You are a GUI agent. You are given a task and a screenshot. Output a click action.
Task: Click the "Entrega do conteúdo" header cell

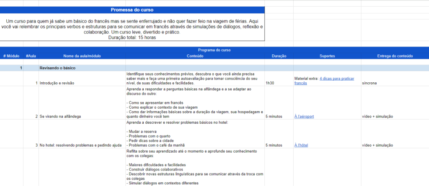(395, 56)
